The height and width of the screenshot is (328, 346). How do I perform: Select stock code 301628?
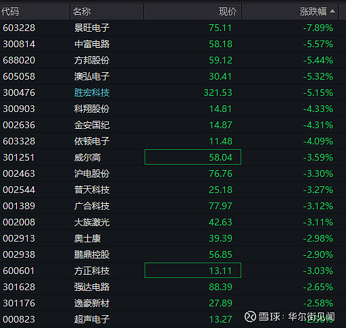[19, 287]
